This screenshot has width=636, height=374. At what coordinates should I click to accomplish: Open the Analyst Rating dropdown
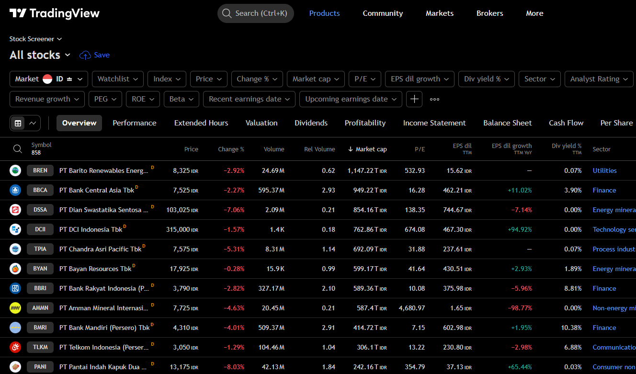(x=599, y=79)
